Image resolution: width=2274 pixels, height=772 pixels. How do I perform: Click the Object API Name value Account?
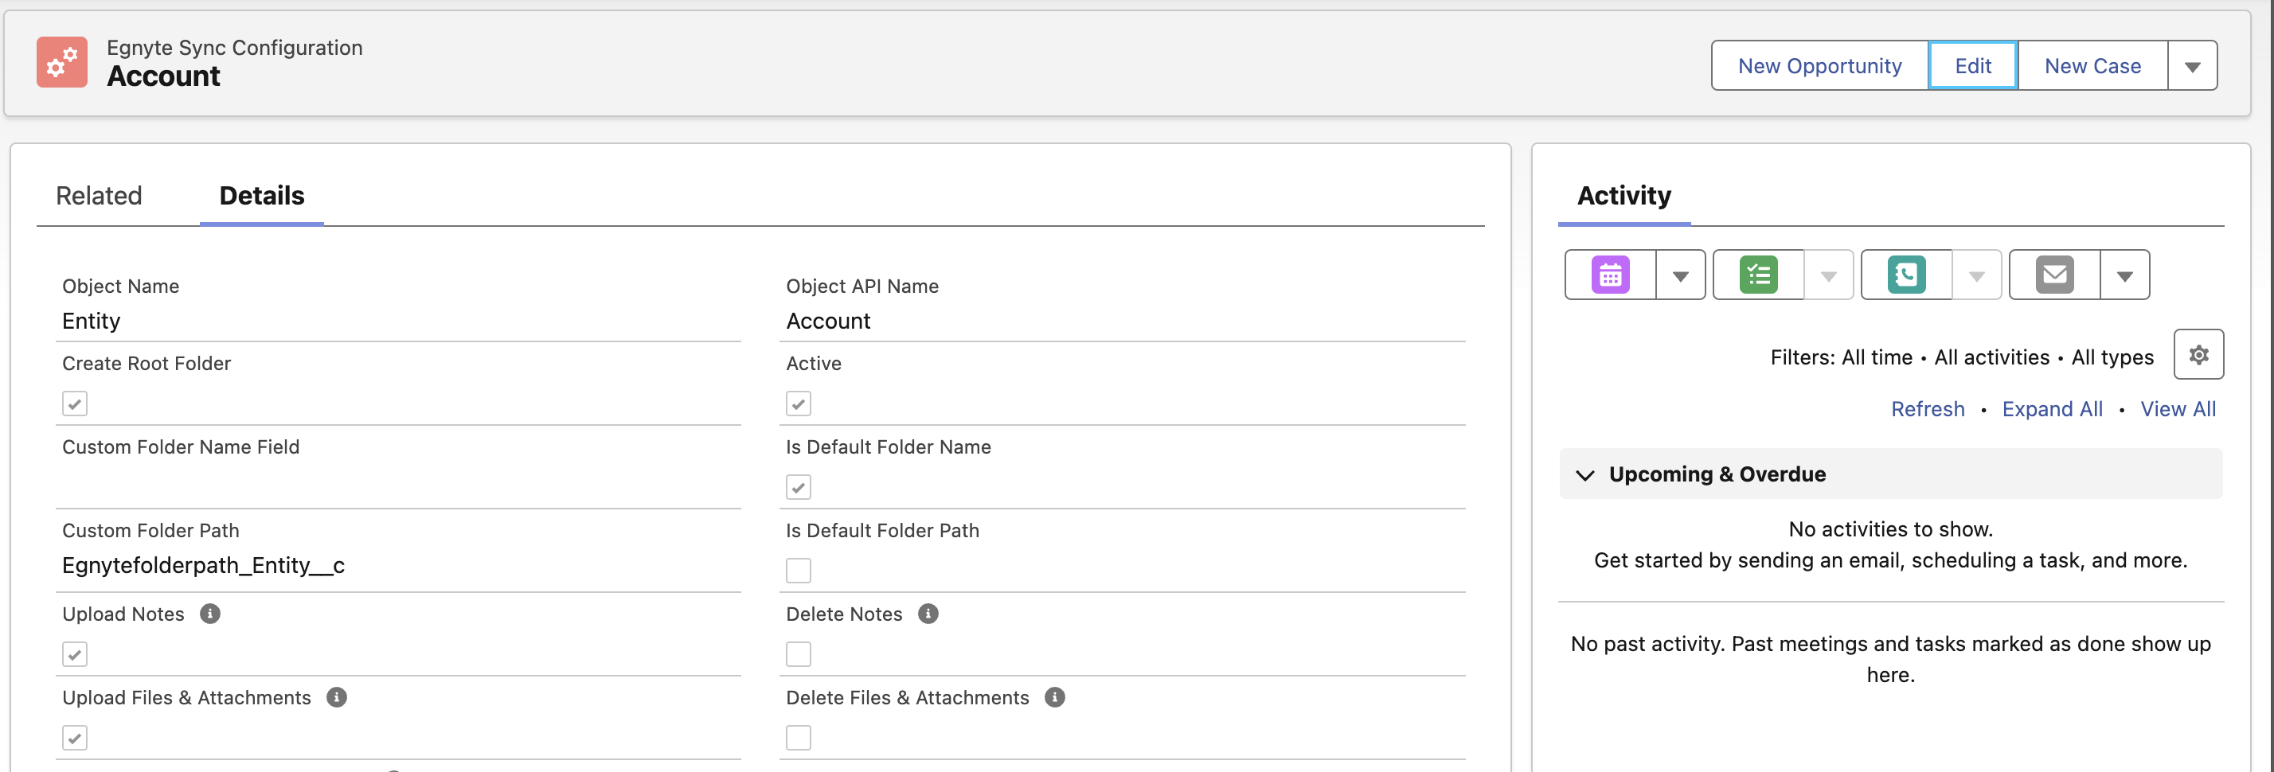tap(828, 322)
